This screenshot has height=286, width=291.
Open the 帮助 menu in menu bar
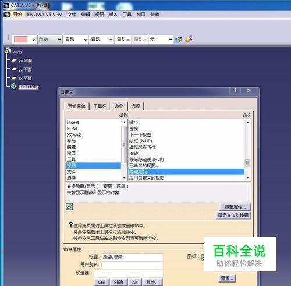pos(155,15)
